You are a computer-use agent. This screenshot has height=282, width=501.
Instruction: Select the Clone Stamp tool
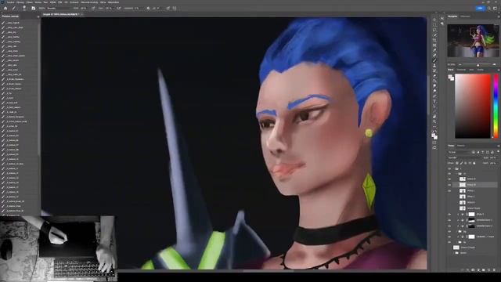point(434,65)
